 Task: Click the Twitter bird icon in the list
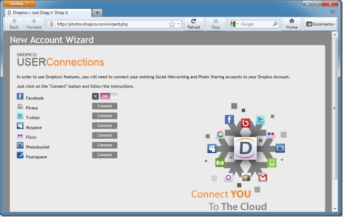tap(20, 116)
